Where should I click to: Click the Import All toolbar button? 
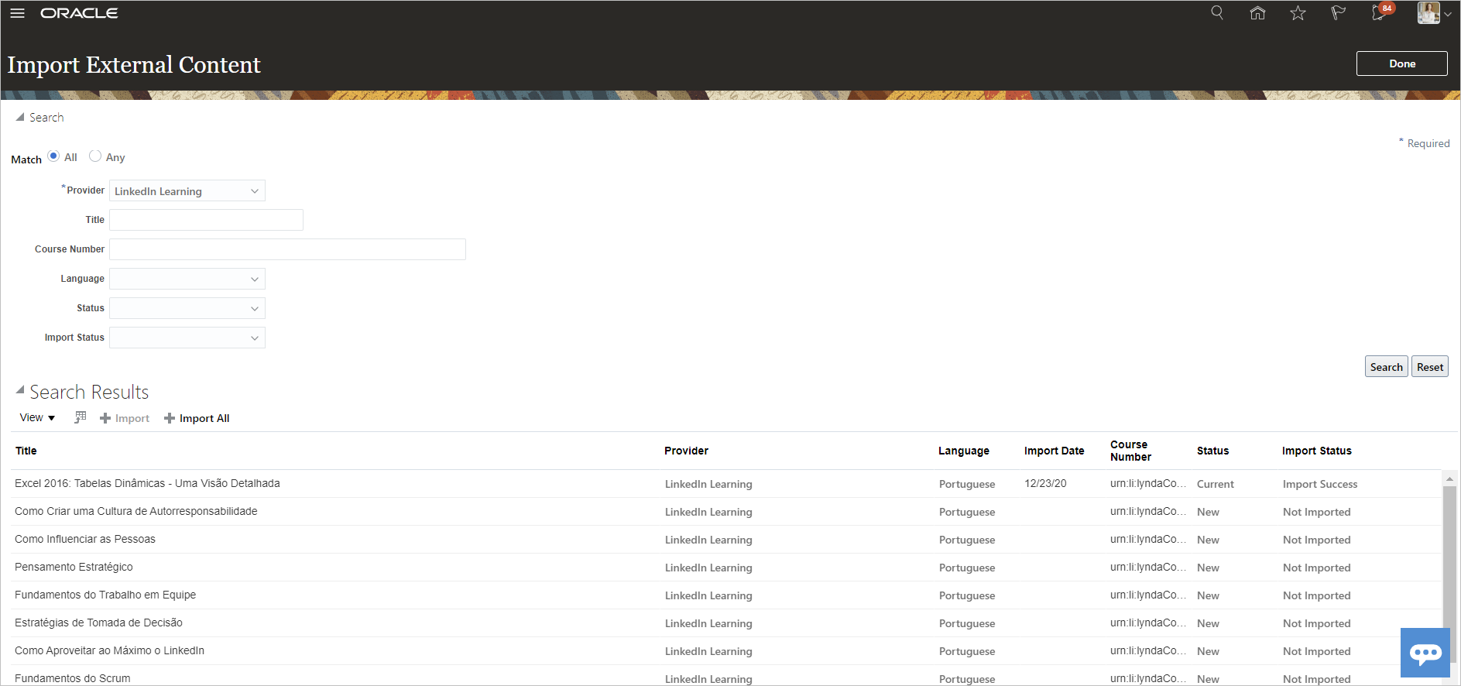pyautogui.click(x=197, y=418)
